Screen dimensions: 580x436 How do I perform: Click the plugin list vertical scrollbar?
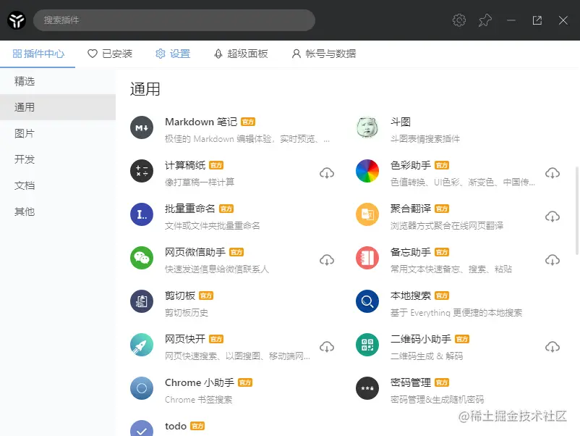[x=576, y=211]
